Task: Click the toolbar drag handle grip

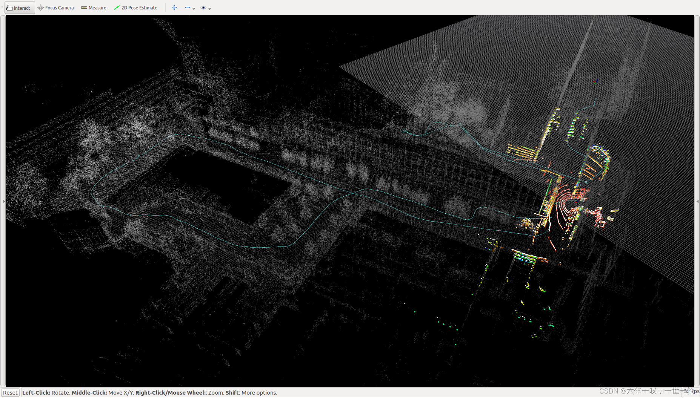Action: [x=2, y=8]
